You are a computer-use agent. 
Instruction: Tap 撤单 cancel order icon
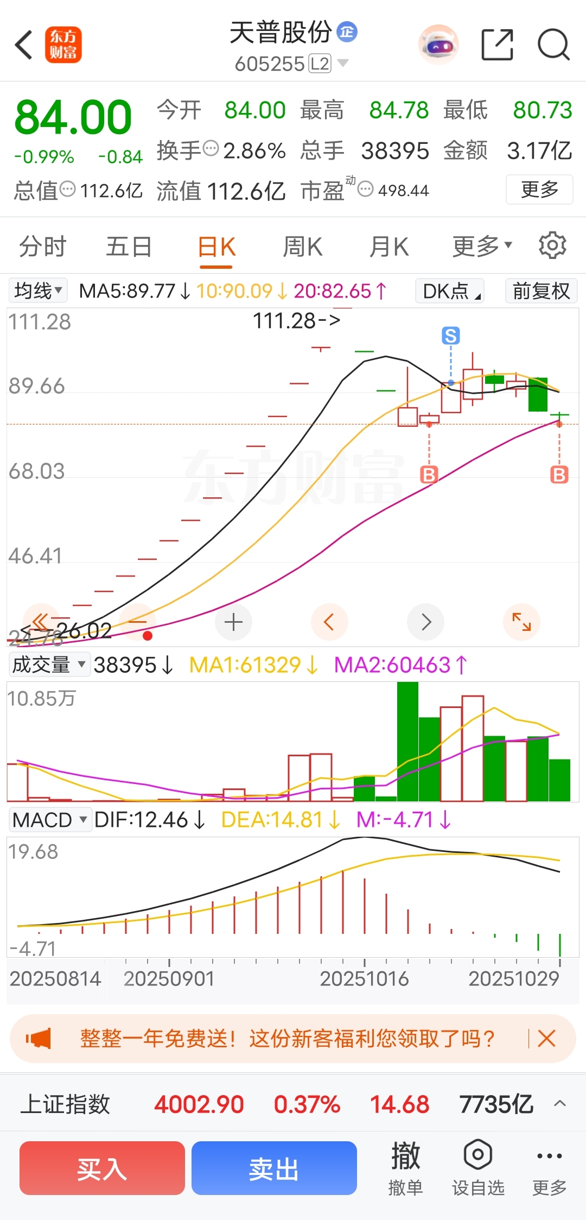(x=405, y=1167)
